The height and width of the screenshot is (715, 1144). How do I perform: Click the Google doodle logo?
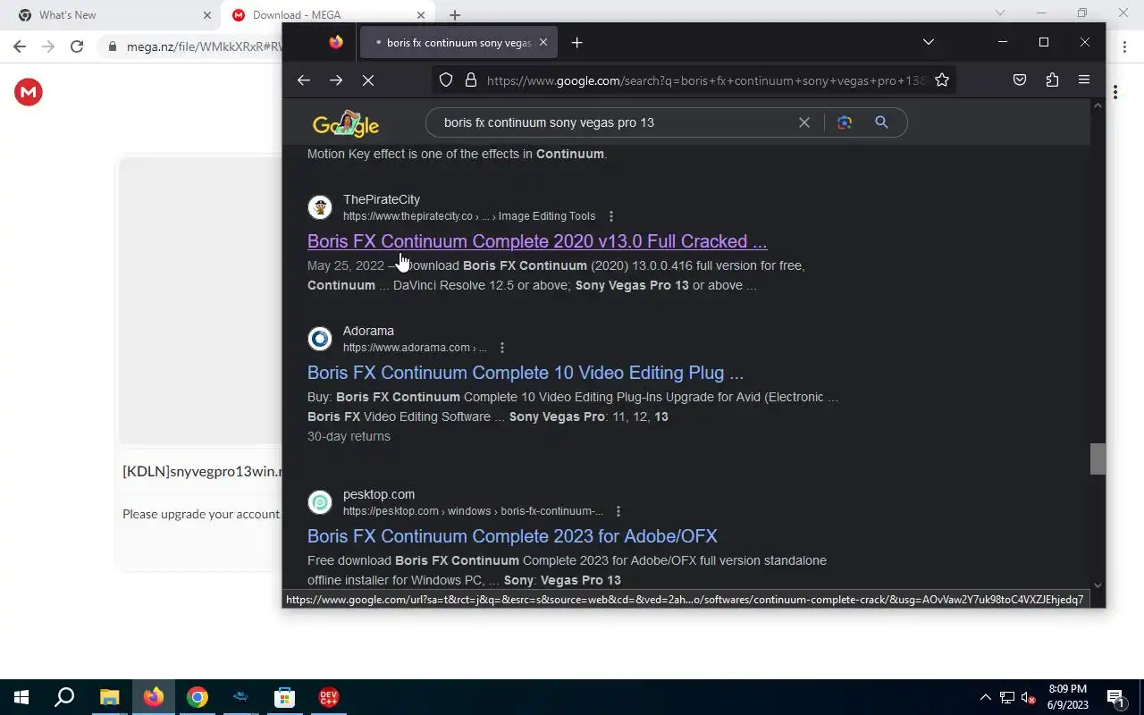346,123
